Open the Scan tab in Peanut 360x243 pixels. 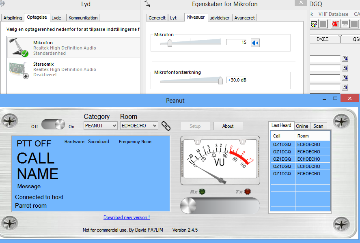318,126
